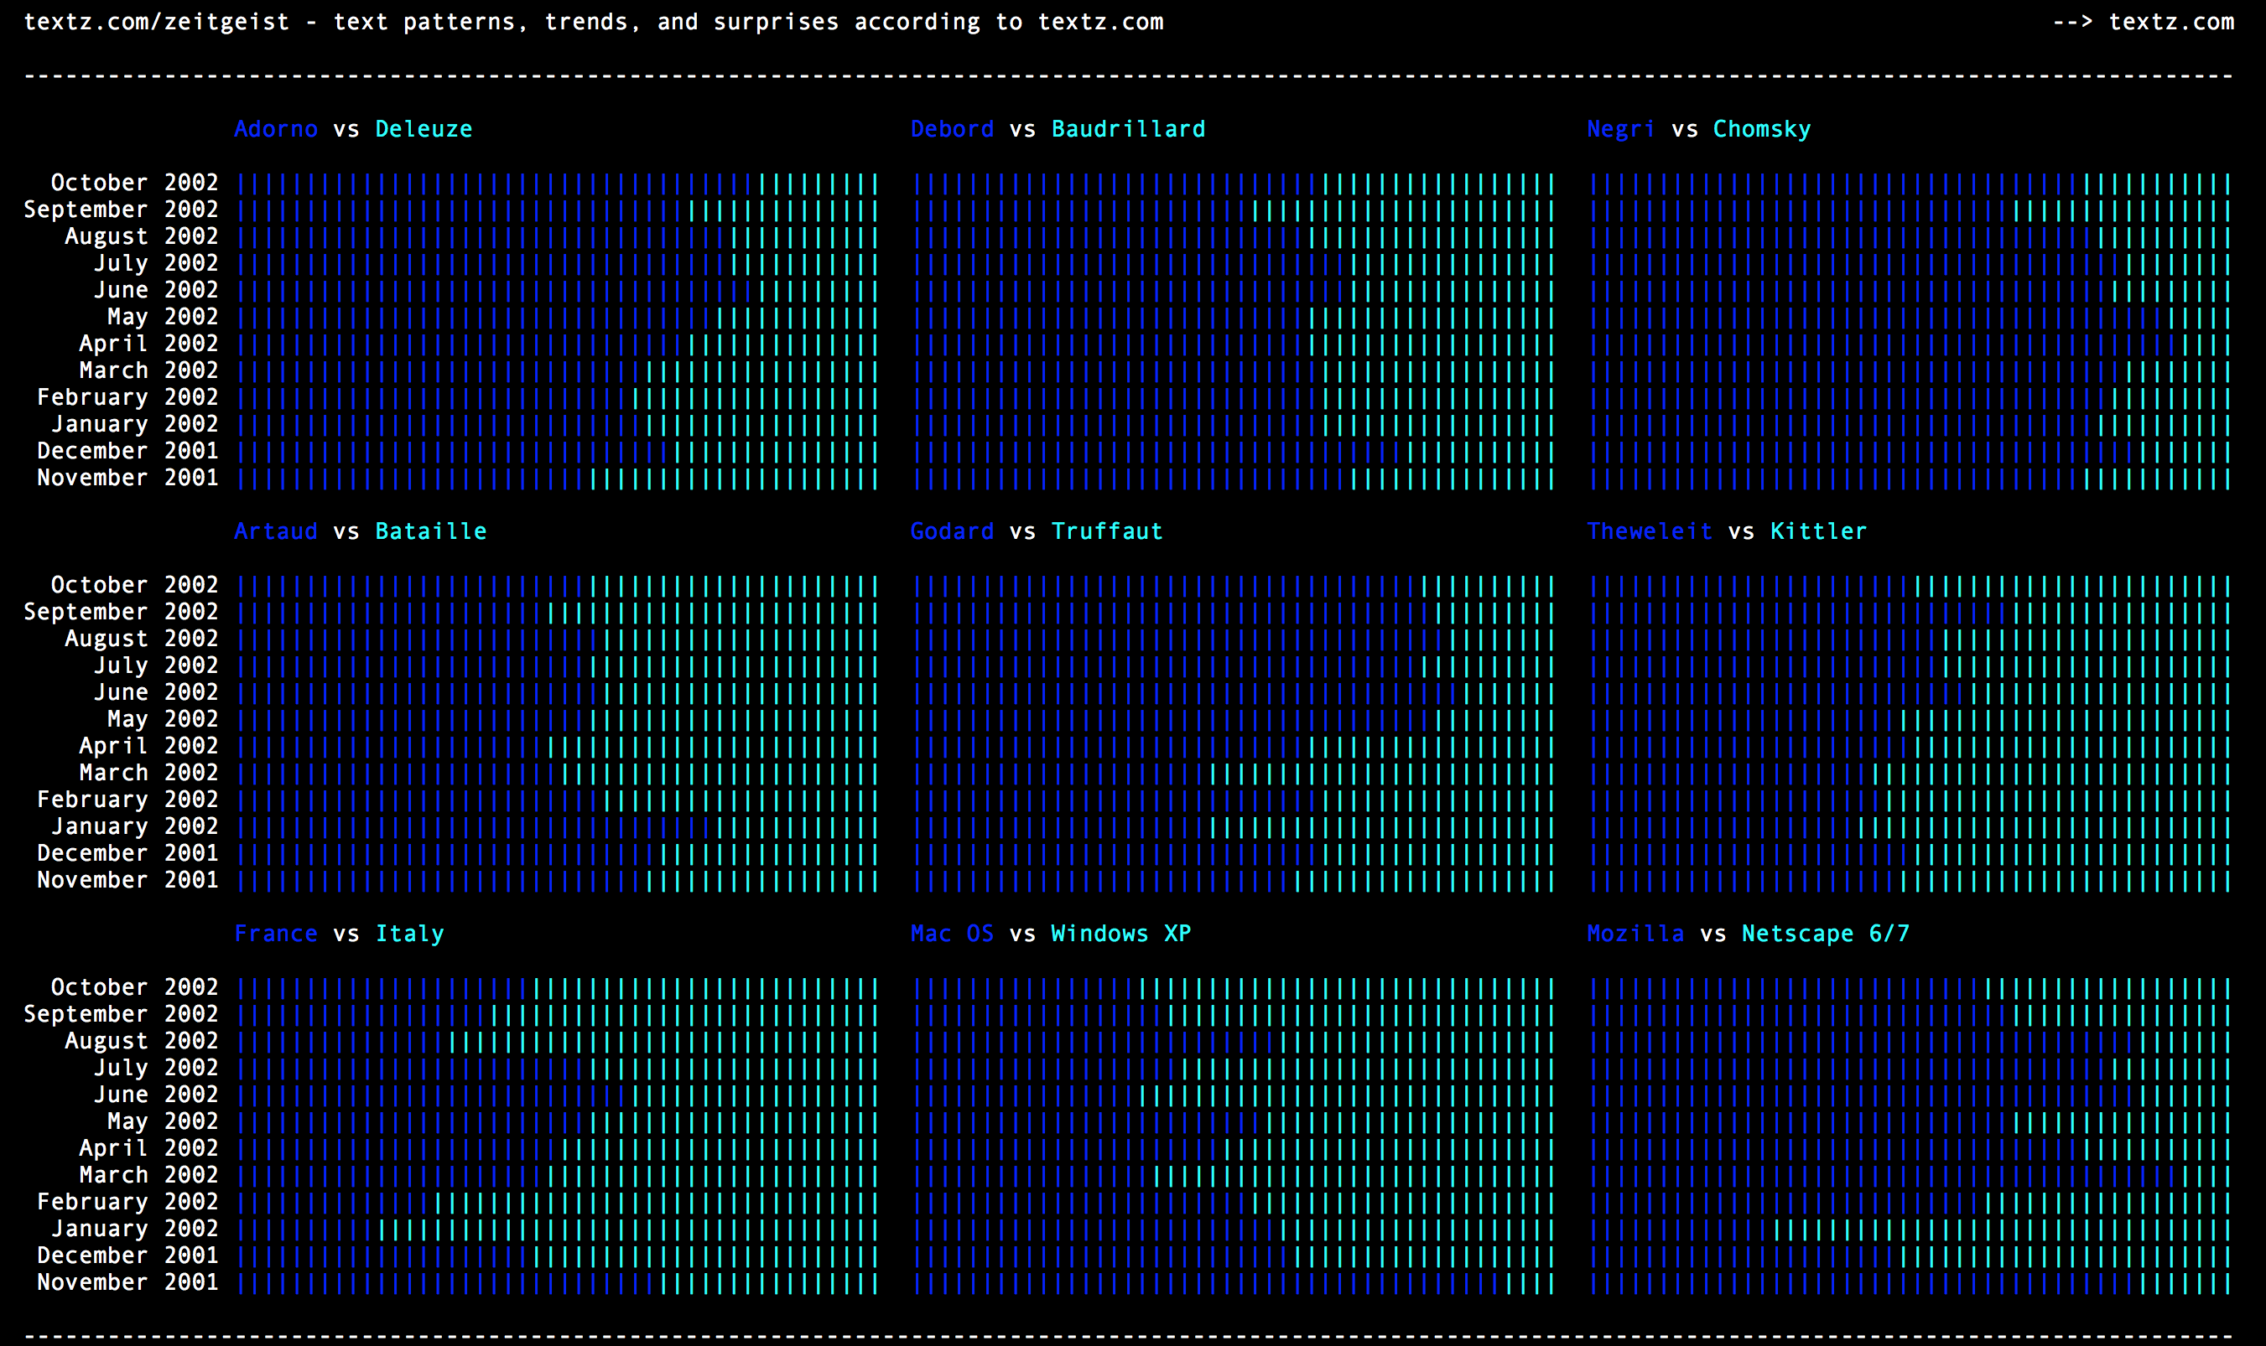Click October 2002 label in France vs Italy chart

tap(134, 986)
